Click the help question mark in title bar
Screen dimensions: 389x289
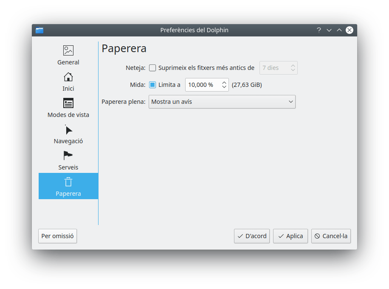319,30
